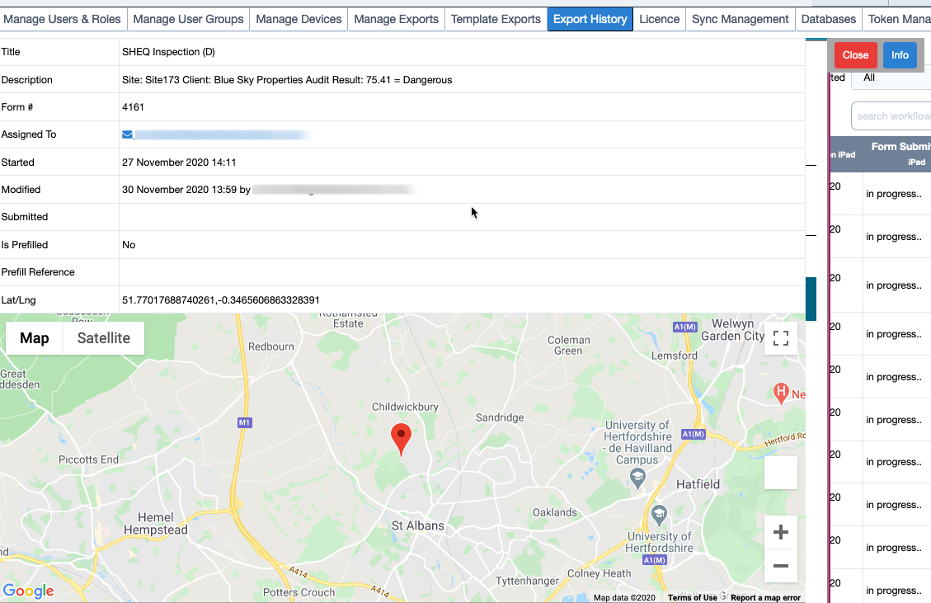Focus the search workflow input field
The height and width of the screenshot is (603, 931).
tap(891, 115)
